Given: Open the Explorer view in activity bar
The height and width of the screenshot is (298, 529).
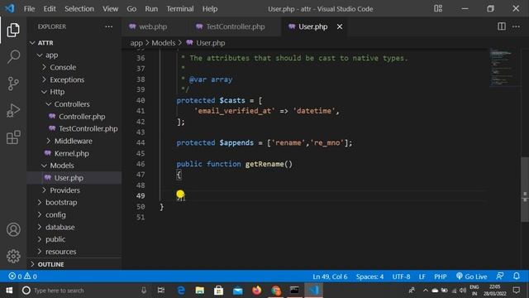Looking at the screenshot, I should (13, 30).
